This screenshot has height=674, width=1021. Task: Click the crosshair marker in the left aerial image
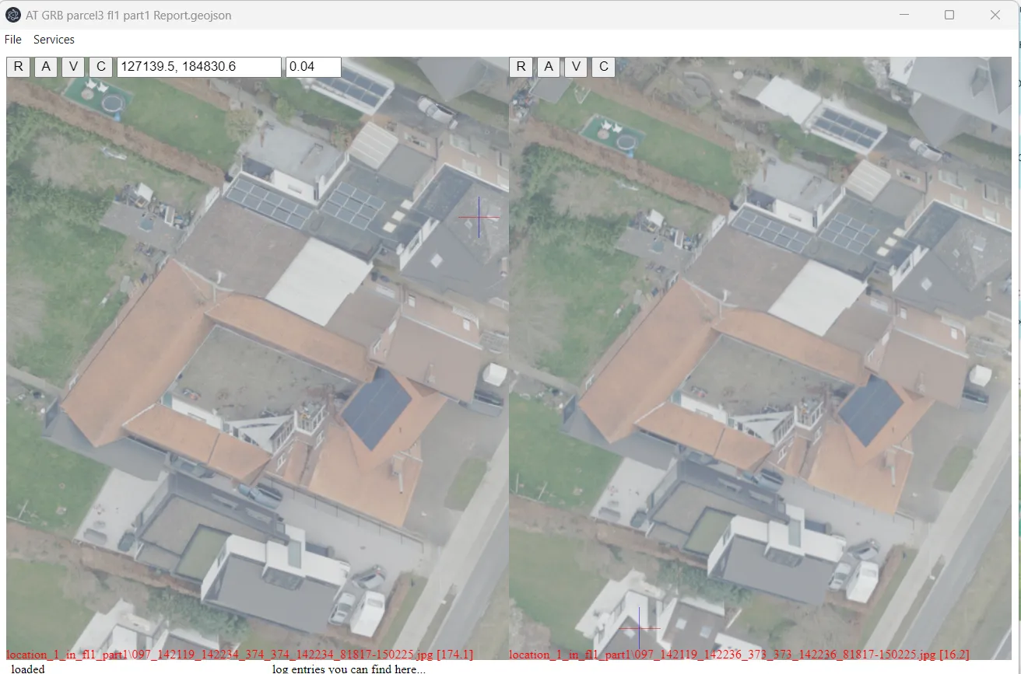479,217
